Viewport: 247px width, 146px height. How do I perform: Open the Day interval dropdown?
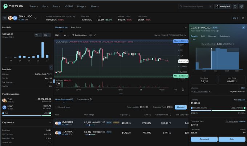point(46,35)
